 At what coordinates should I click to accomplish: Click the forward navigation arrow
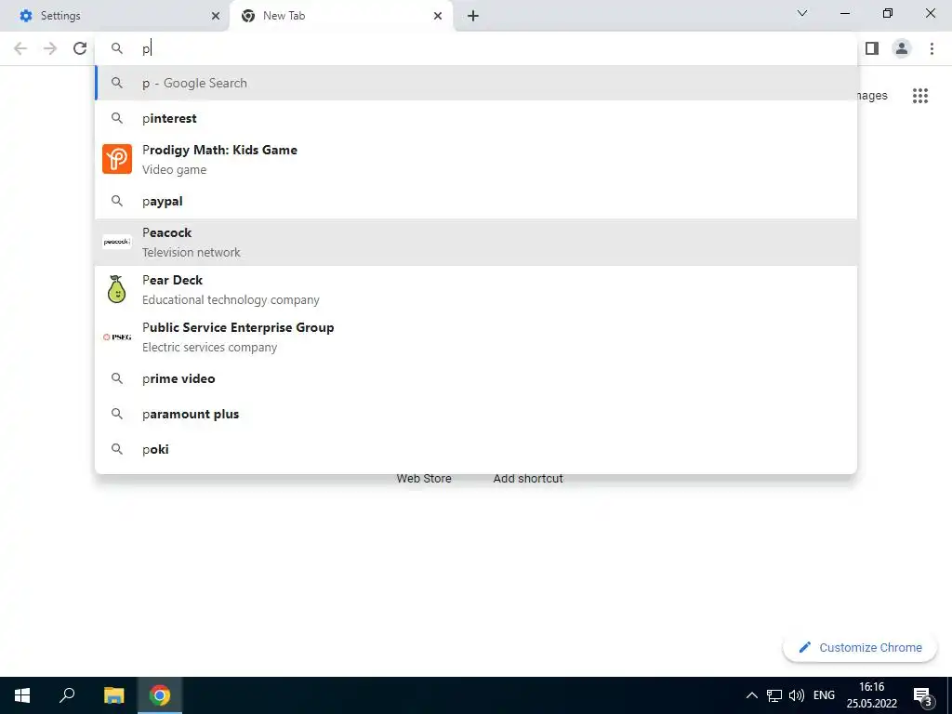(x=50, y=48)
